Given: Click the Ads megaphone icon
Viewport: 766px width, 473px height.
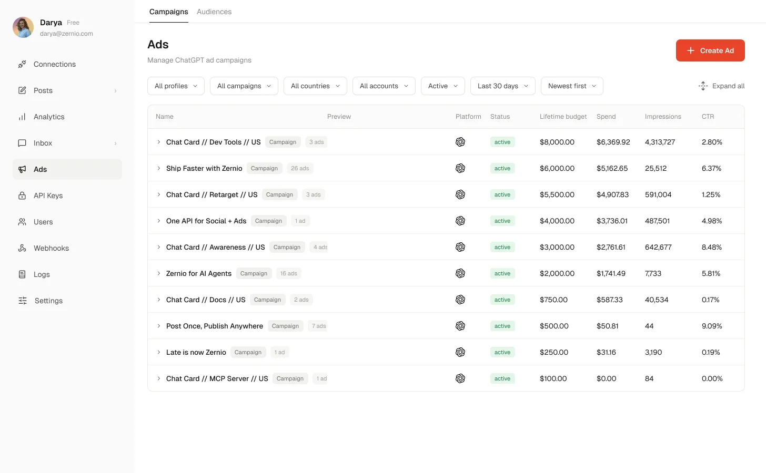Looking at the screenshot, I should tap(22, 169).
